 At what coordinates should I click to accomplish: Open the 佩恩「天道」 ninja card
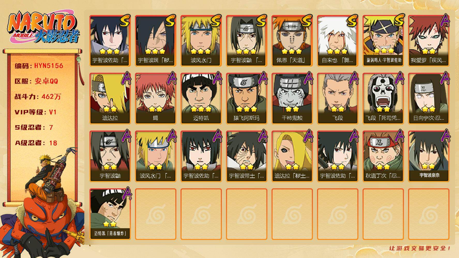pyautogui.click(x=292, y=41)
